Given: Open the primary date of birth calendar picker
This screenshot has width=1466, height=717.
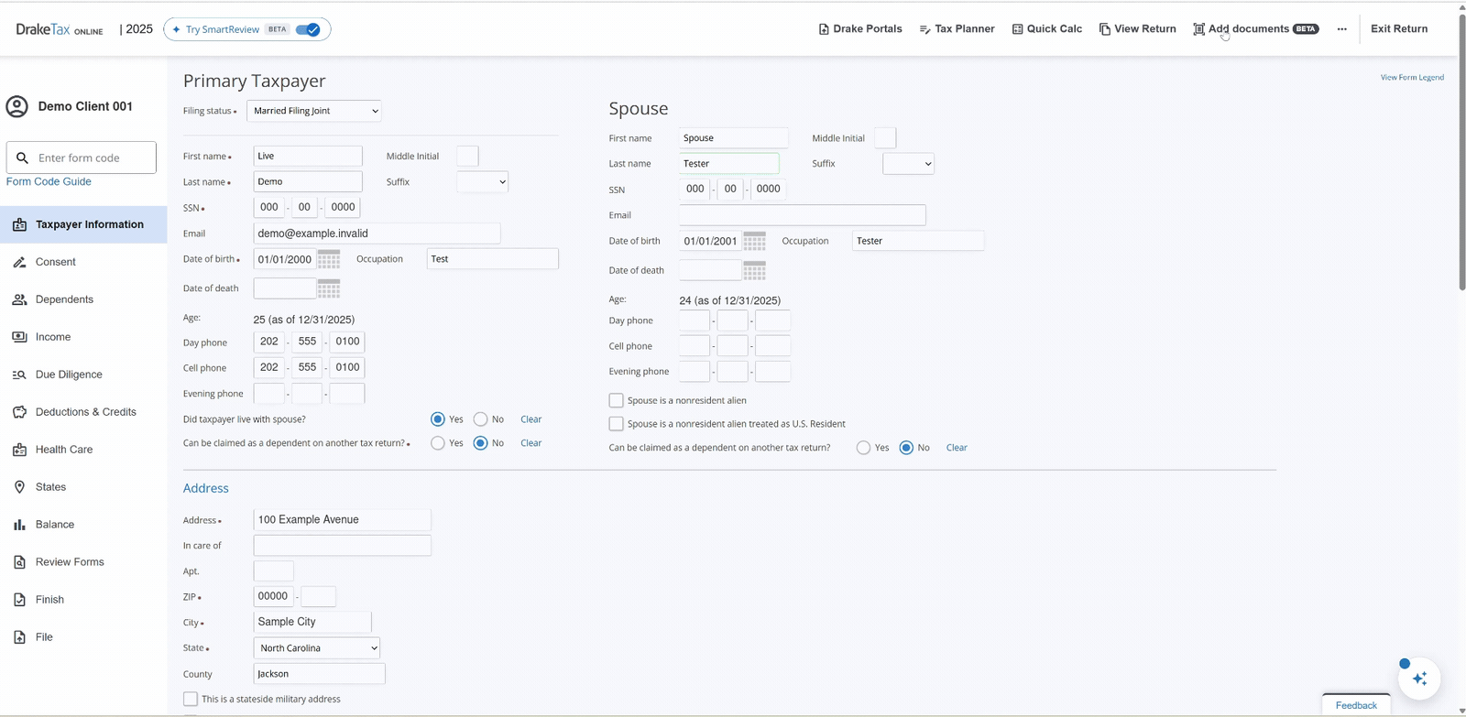Looking at the screenshot, I should click(x=329, y=259).
